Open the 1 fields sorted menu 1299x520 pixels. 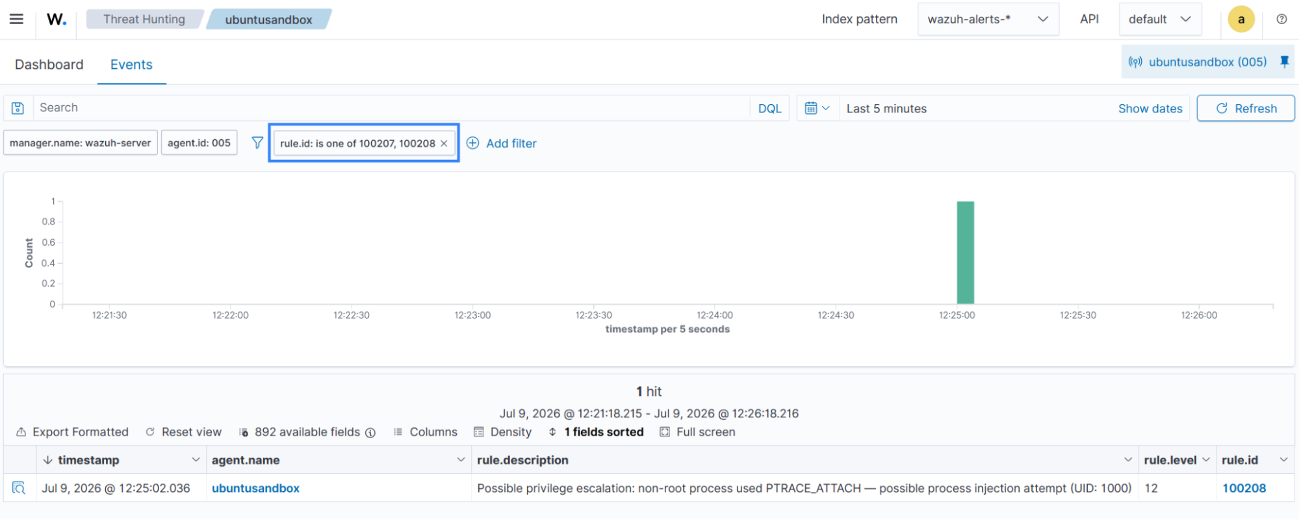[596, 432]
